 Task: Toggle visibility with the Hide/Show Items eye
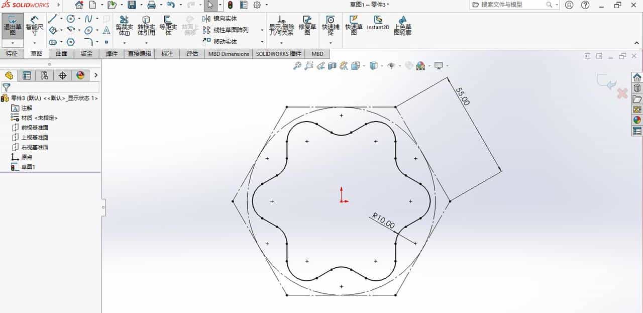[x=391, y=65]
